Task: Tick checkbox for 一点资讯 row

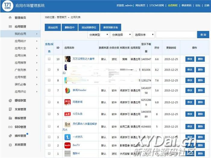Action: point(49,137)
